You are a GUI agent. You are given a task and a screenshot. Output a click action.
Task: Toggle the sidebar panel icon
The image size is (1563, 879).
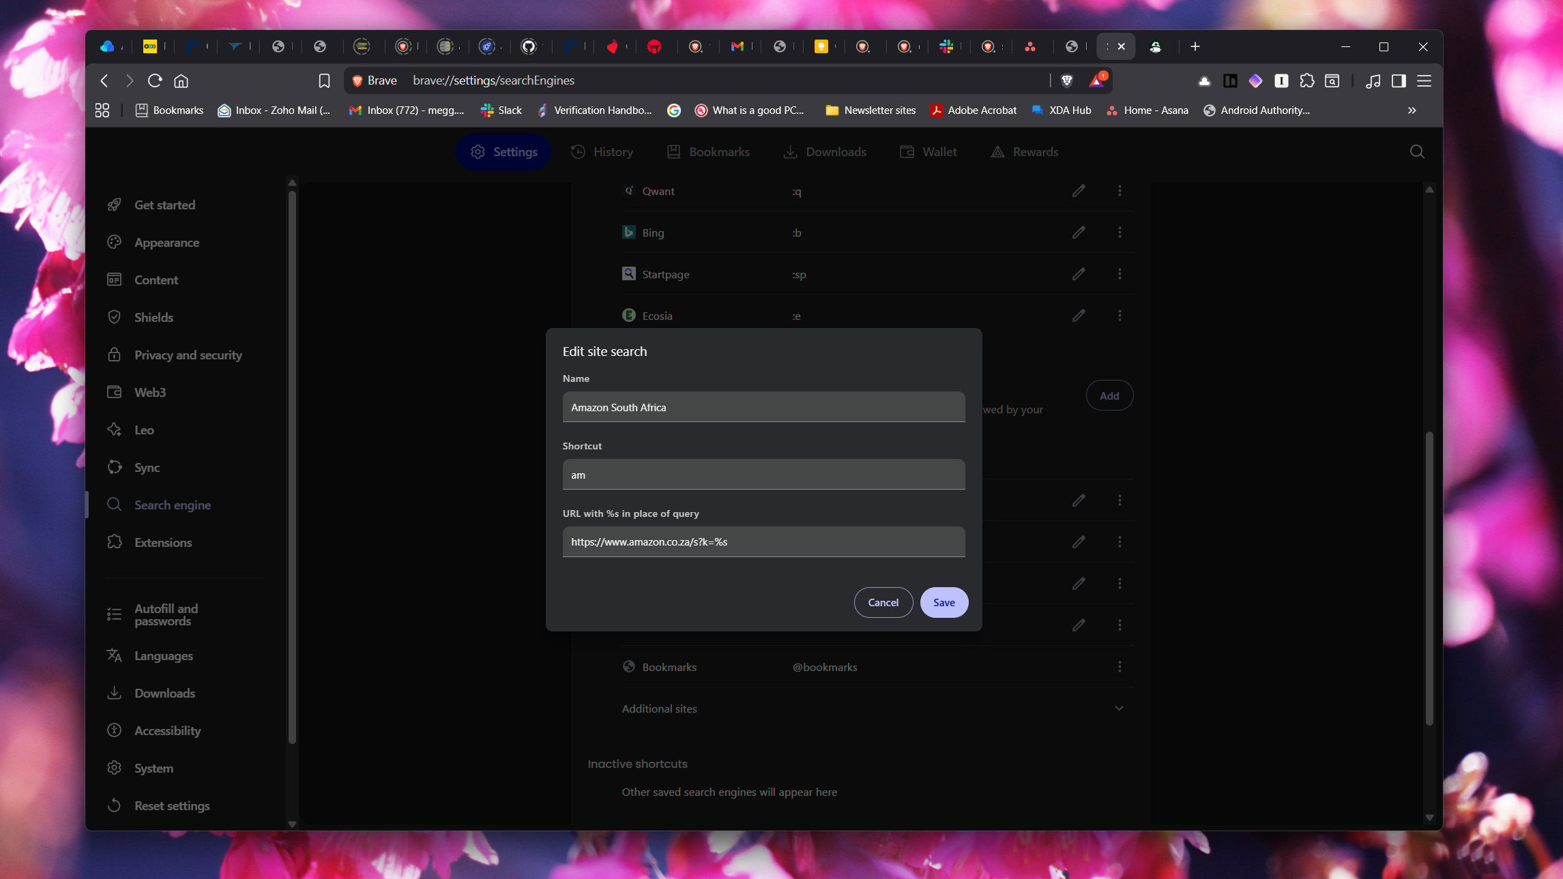(1399, 80)
